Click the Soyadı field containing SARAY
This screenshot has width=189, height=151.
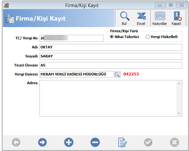point(111,56)
